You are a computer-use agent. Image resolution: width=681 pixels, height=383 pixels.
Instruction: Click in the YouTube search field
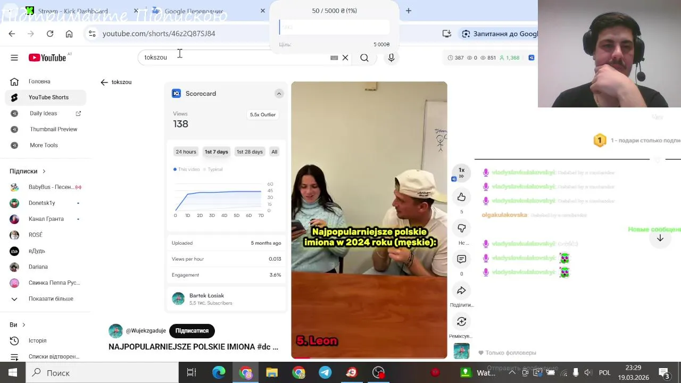[234, 57]
